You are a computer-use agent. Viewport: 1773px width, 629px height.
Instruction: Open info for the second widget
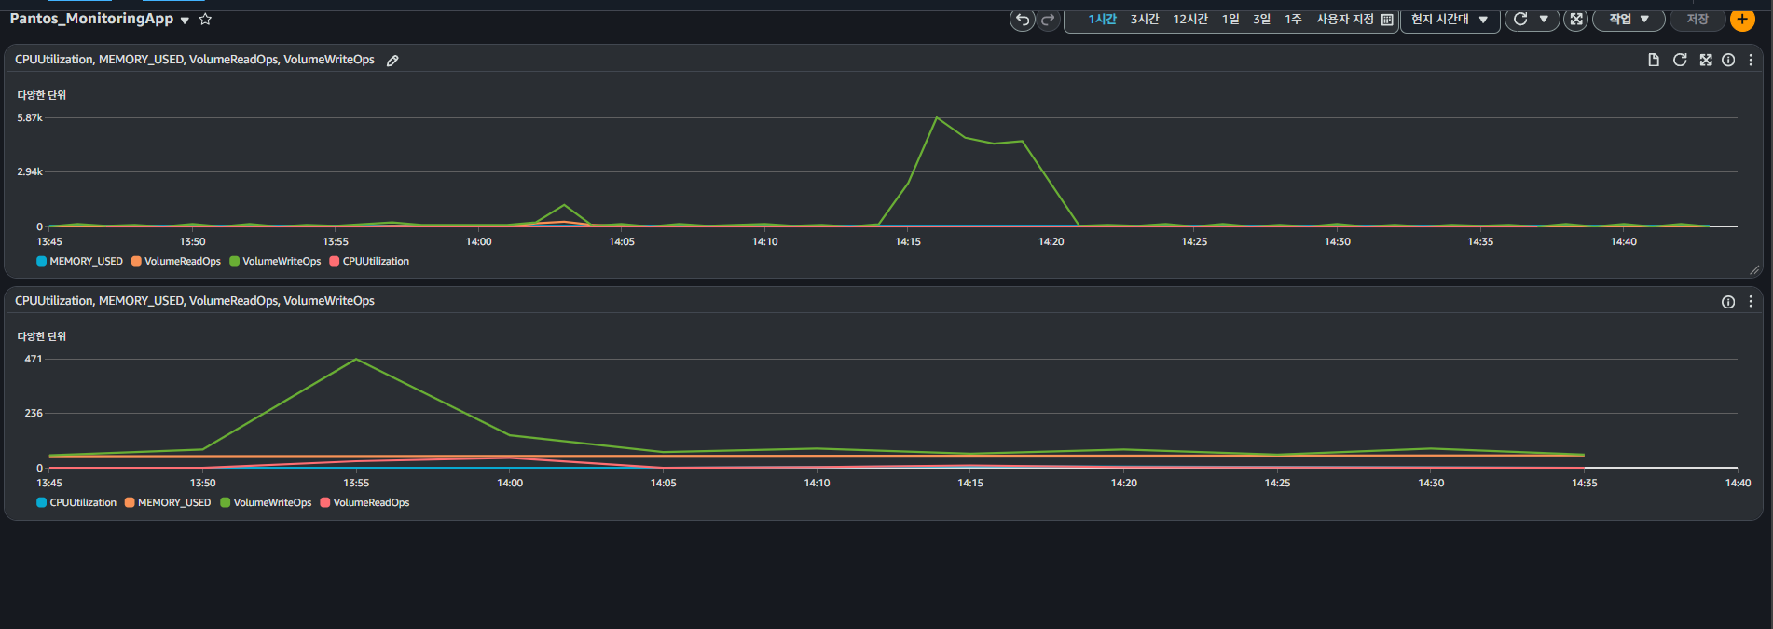(x=1727, y=302)
